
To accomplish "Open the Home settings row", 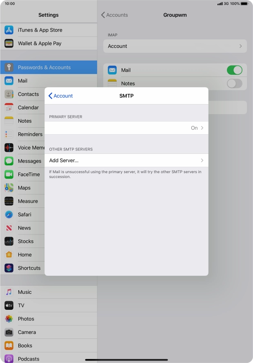I will pos(24,255).
